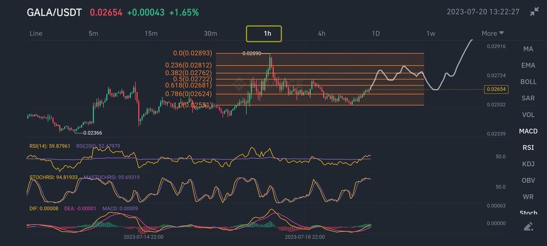Click the current price tag 0.02654 on axis
This screenshot has width=547, height=246.
(x=496, y=89)
